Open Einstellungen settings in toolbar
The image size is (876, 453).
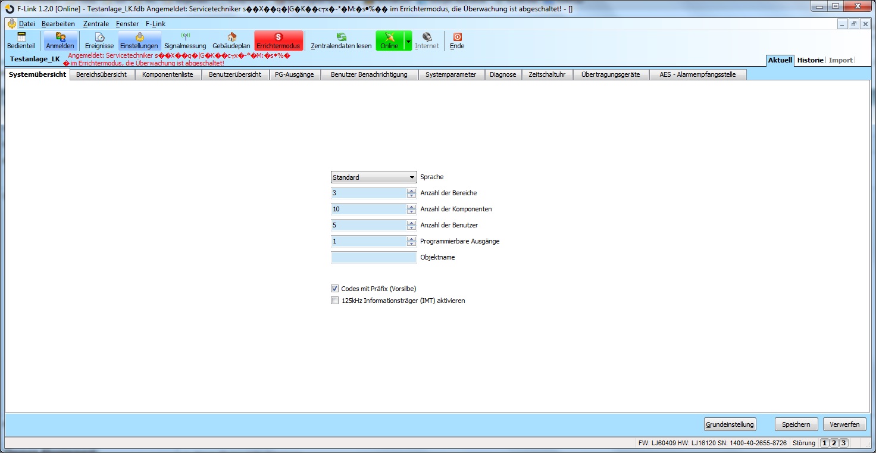pos(139,40)
